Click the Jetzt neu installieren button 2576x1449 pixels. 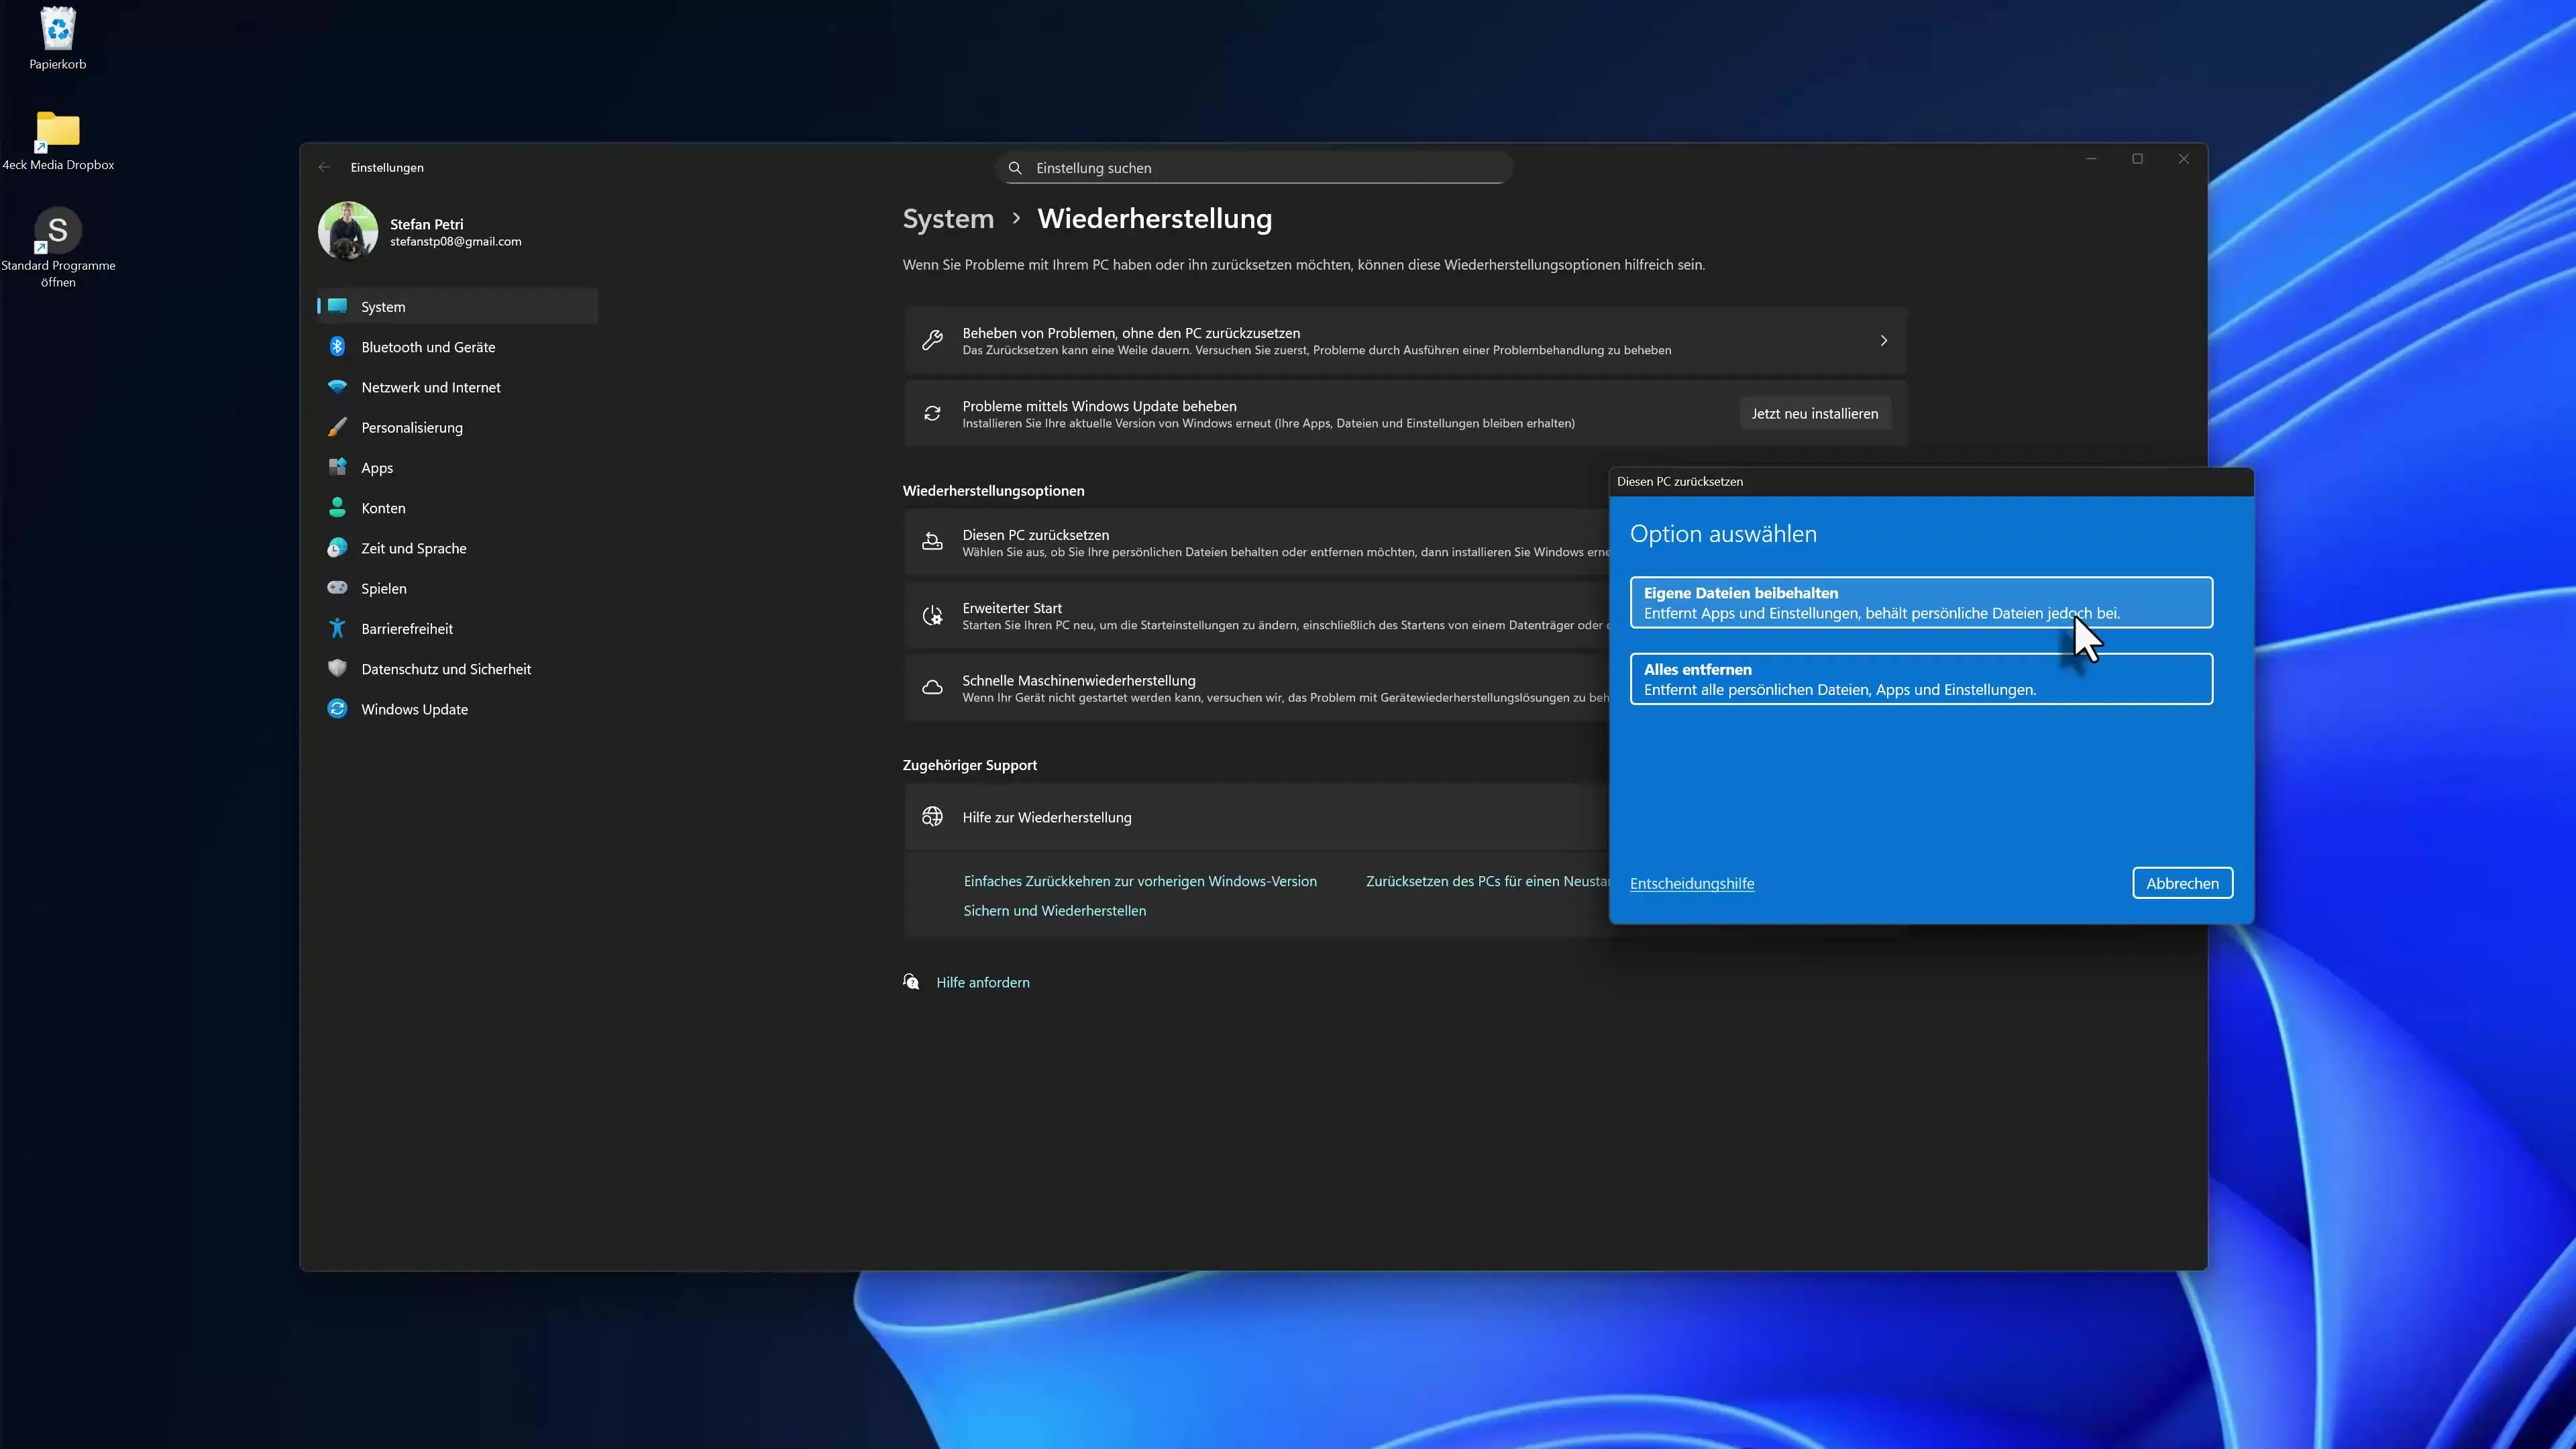point(1814,413)
